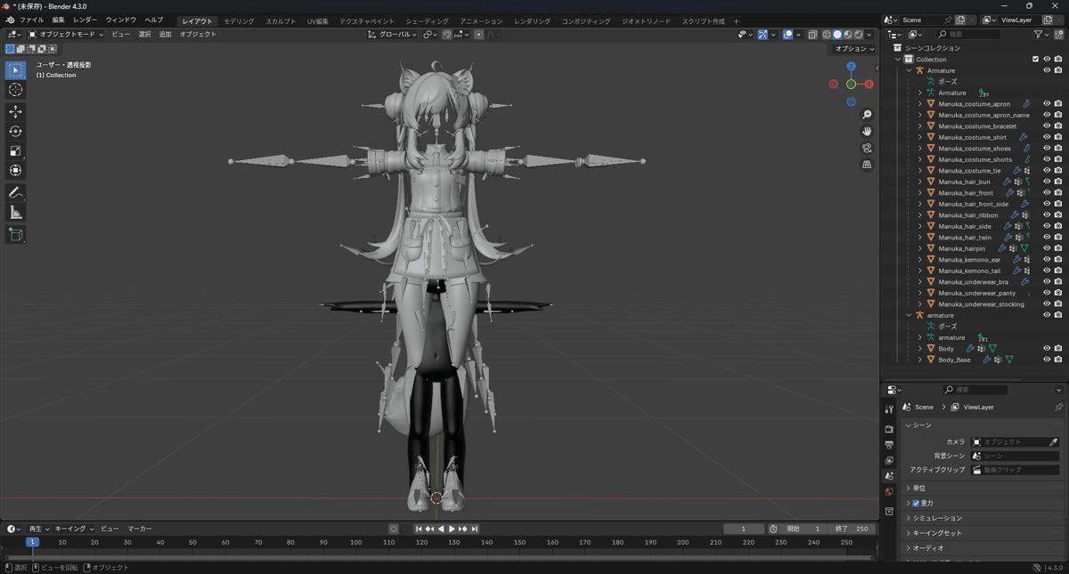Expand the Manuka_hair_ribbon tree item
Viewport: 1069px width, 574px height.
(x=918, y=214)
